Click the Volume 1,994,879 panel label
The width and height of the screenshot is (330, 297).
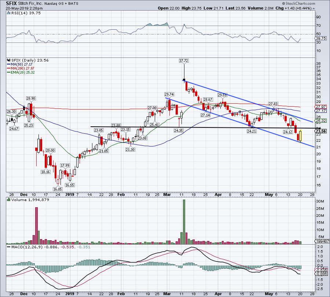click(30, 200)
